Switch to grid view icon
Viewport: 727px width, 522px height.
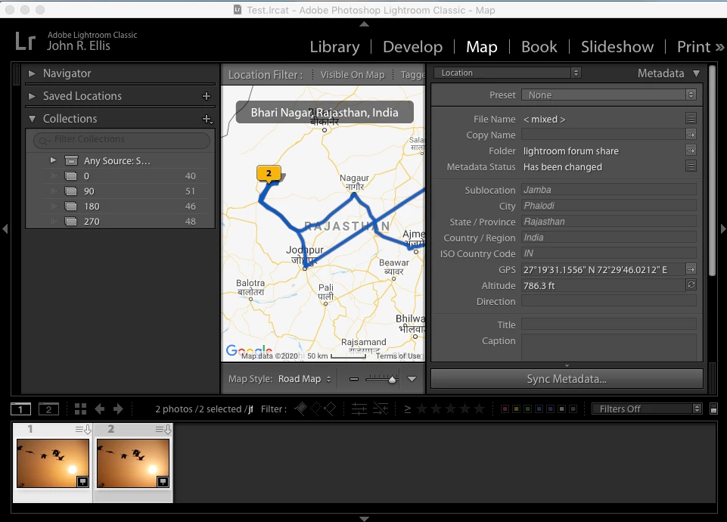[81, 409]
